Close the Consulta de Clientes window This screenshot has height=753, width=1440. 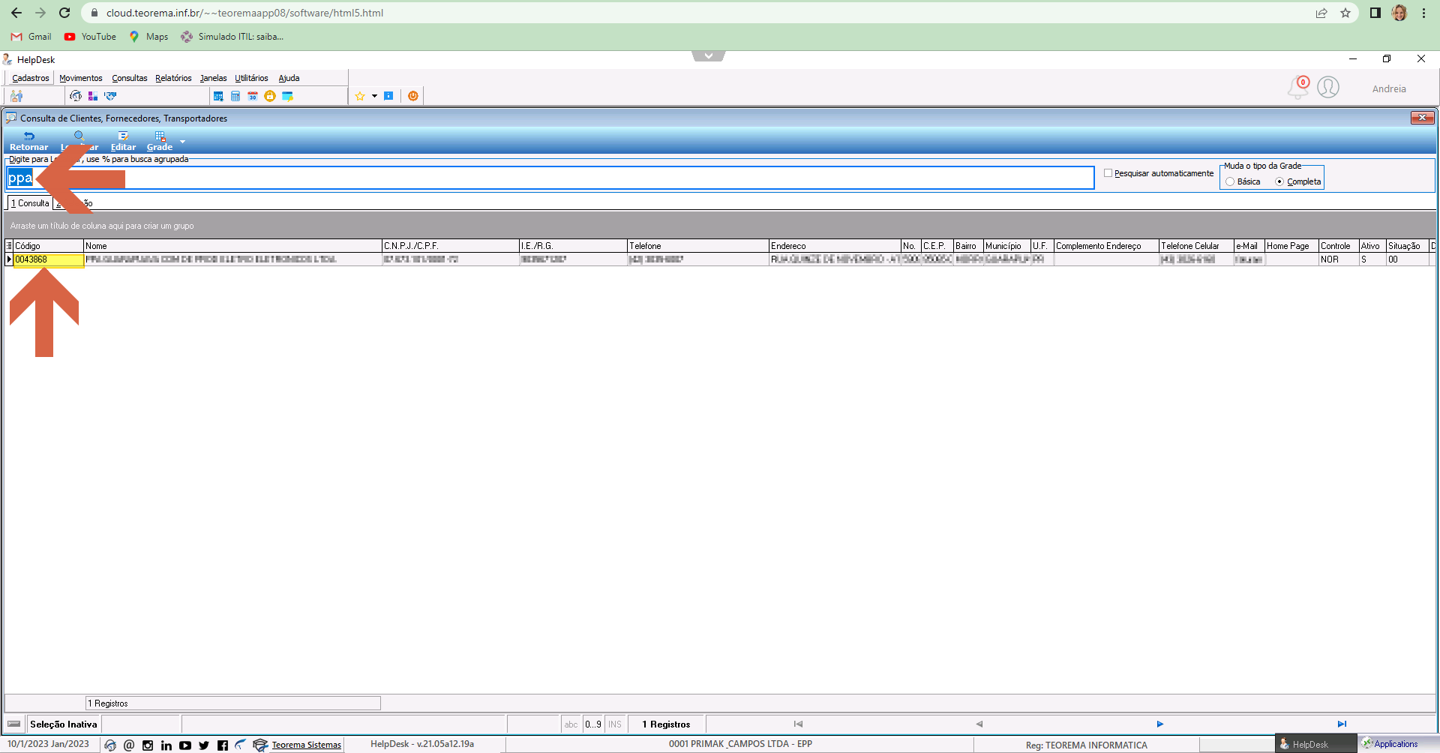click(1423, 118)
